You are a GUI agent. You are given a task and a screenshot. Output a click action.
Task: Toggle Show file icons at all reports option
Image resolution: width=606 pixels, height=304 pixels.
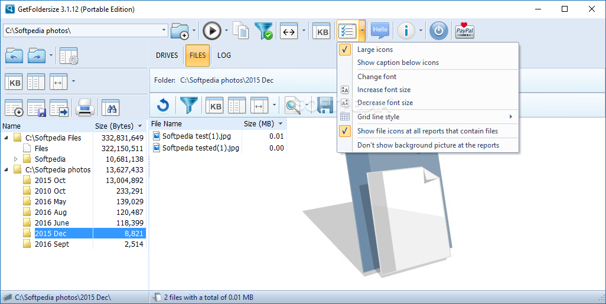point(428,131)
